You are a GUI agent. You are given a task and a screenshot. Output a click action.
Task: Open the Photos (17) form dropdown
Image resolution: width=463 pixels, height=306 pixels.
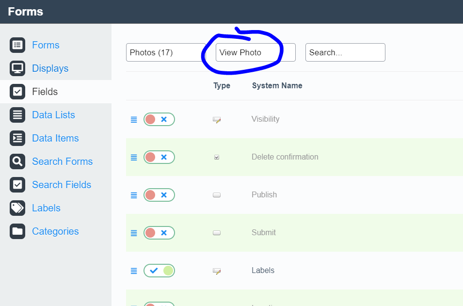tap(165, 52)
